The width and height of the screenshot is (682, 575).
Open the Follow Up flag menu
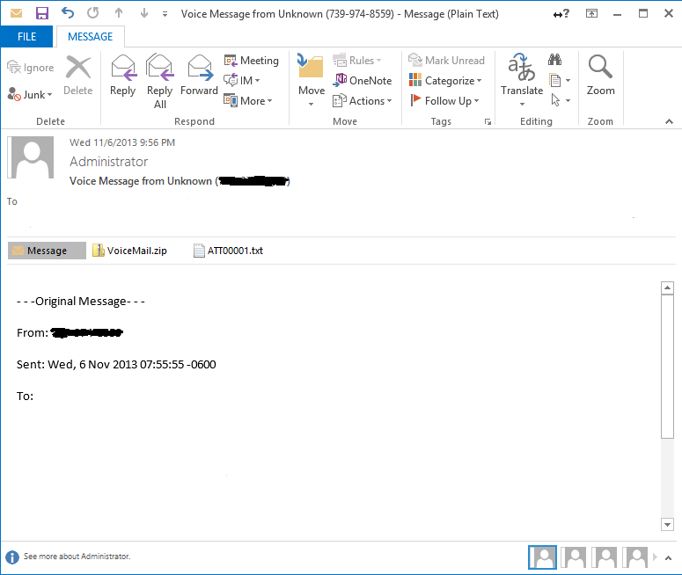tap(444, 101)
